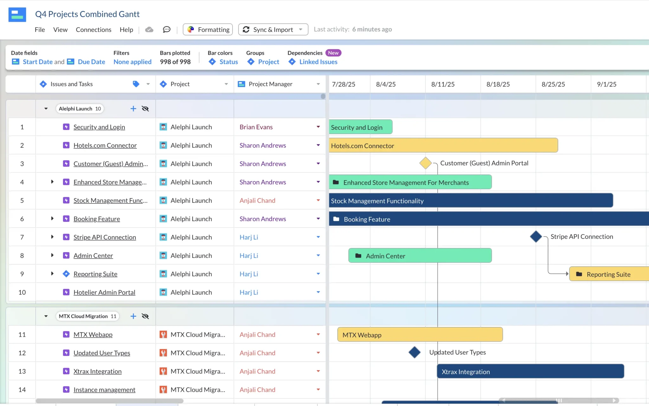Collapse the MTX Cloud Migration group
This screenshot has height=406, width=649.
tap(46, 316)
